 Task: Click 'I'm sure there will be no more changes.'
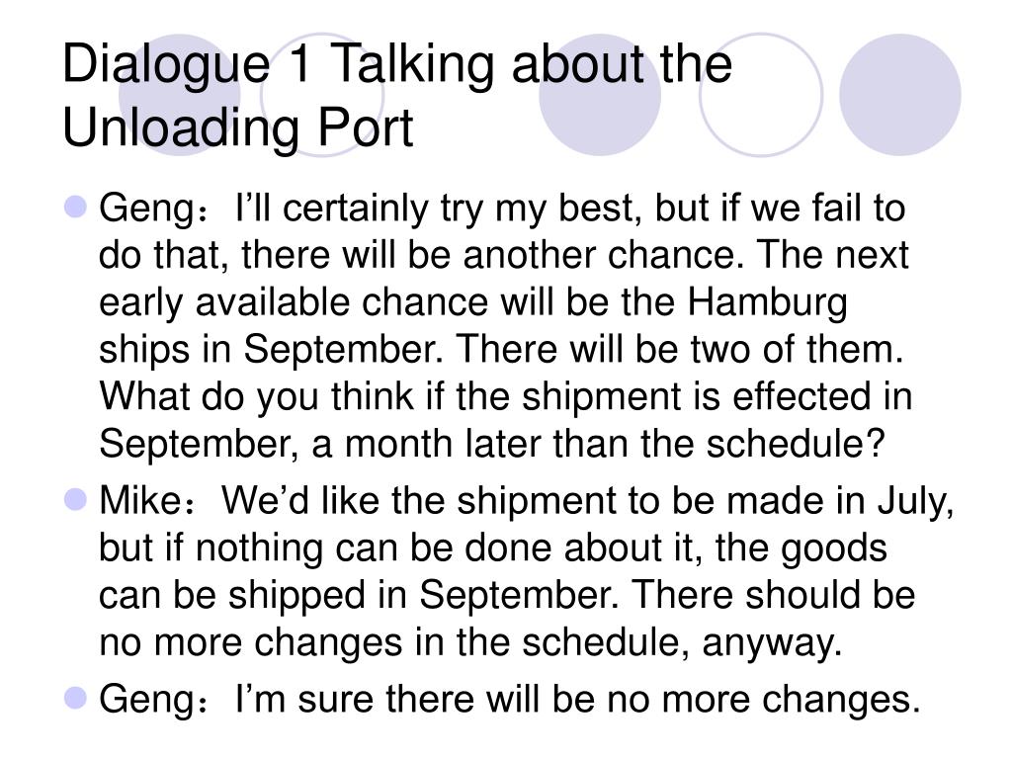(577, 699)
